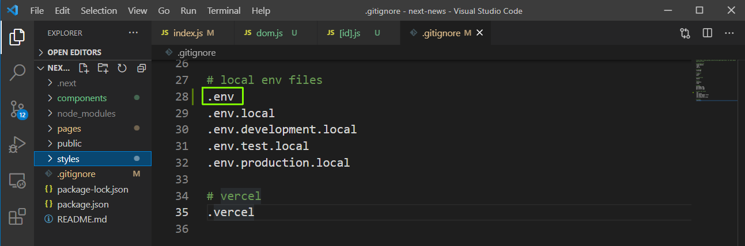The image size is (745, 246).
Task: Expand the pages folder
Action: (x=93, y=129)
